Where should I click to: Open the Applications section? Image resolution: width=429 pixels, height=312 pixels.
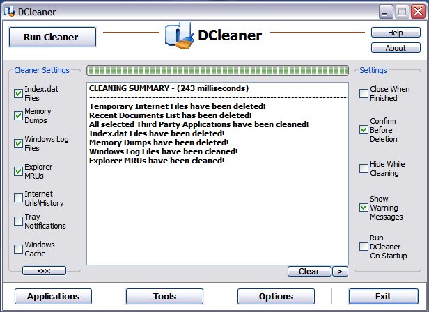(x=53, y=297)
